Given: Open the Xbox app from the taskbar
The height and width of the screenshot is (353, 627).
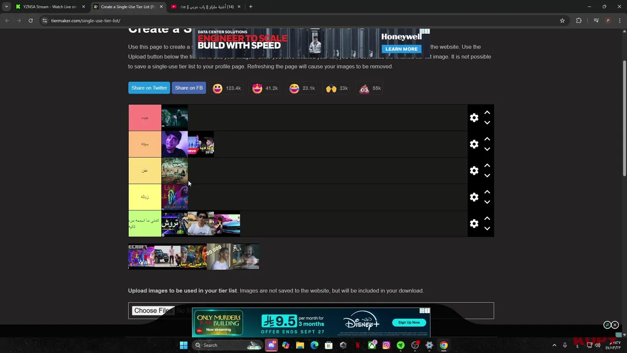Looking at the screenshot, I should (x=372, y=345).
